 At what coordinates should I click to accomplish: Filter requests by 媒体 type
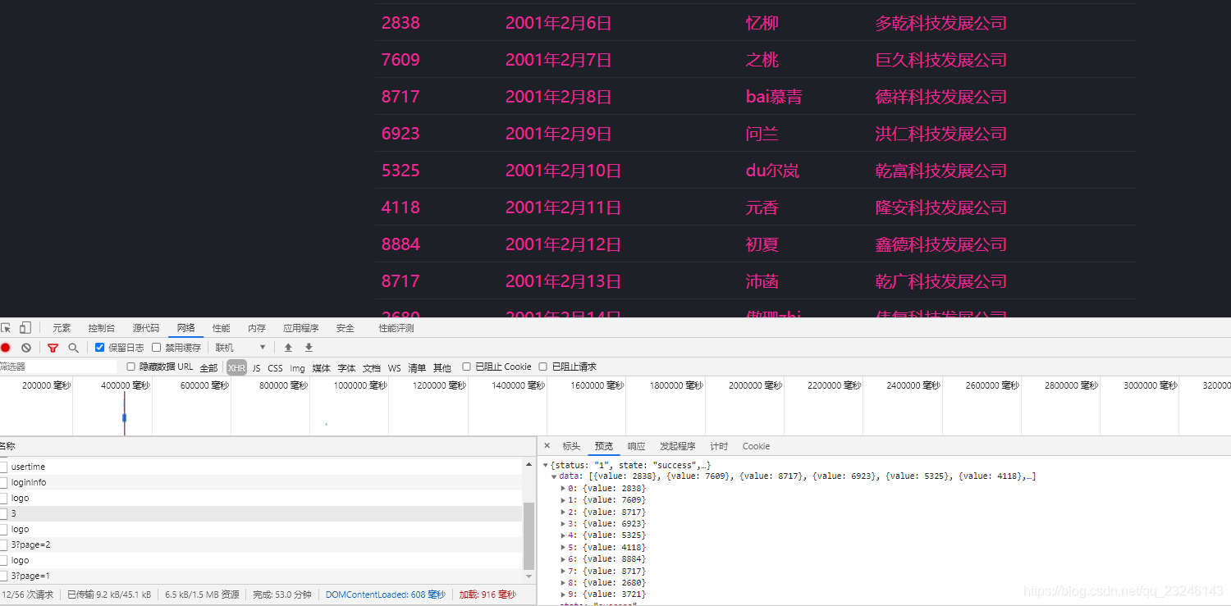tap(321, 367)
